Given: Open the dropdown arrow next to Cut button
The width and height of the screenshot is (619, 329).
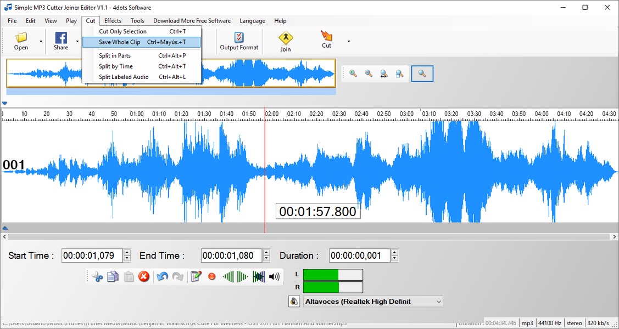Looking at the screenshot, I should (348, 41).
